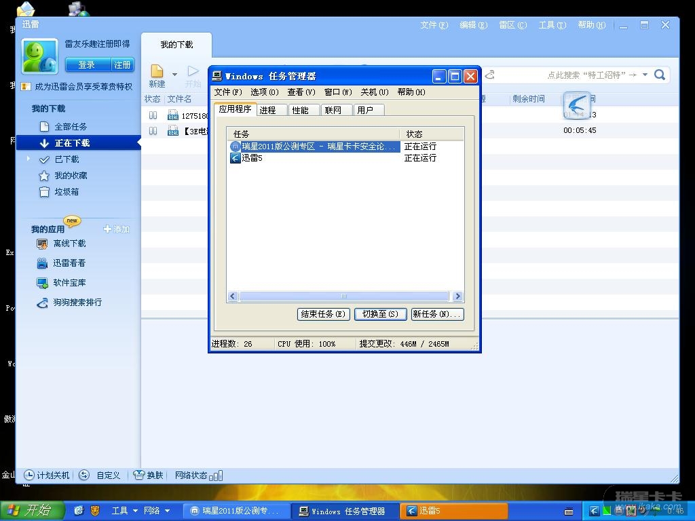Screen dimensions: 695x521
Task: Select 已下载 in the Xunlei sidebar
Action: tap(67, 159)
